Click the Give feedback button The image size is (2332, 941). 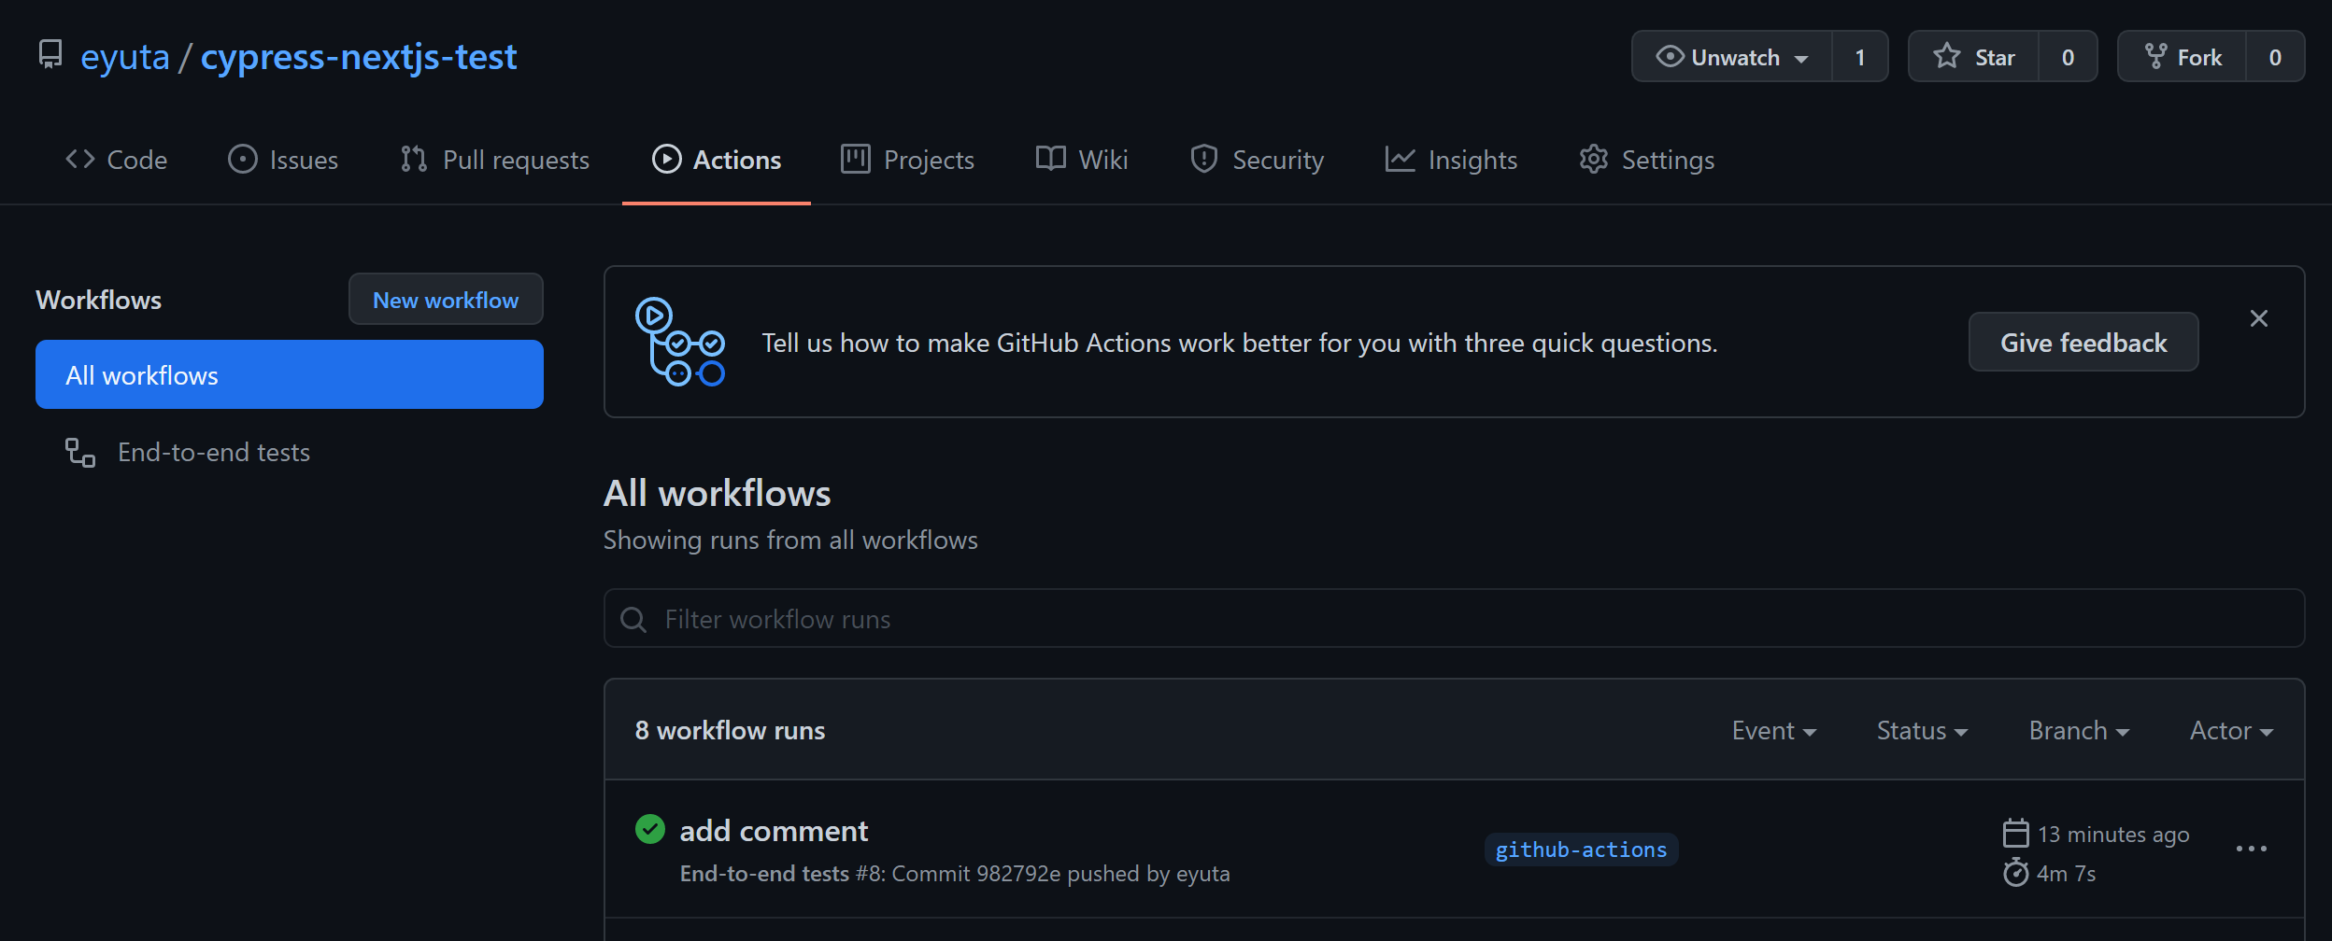coord(2083,342)
